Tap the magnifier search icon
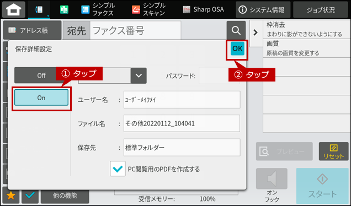The image size is (351, 206). click(236, 30)
